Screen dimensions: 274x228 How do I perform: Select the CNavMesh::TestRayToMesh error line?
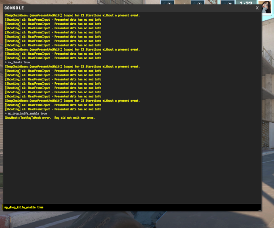coord(50,118)
